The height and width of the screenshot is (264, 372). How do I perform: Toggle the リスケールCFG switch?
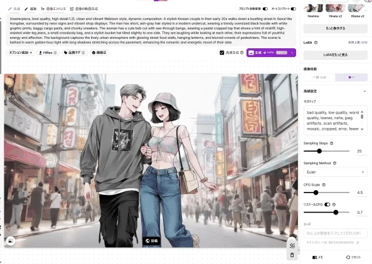click(327, 204)
